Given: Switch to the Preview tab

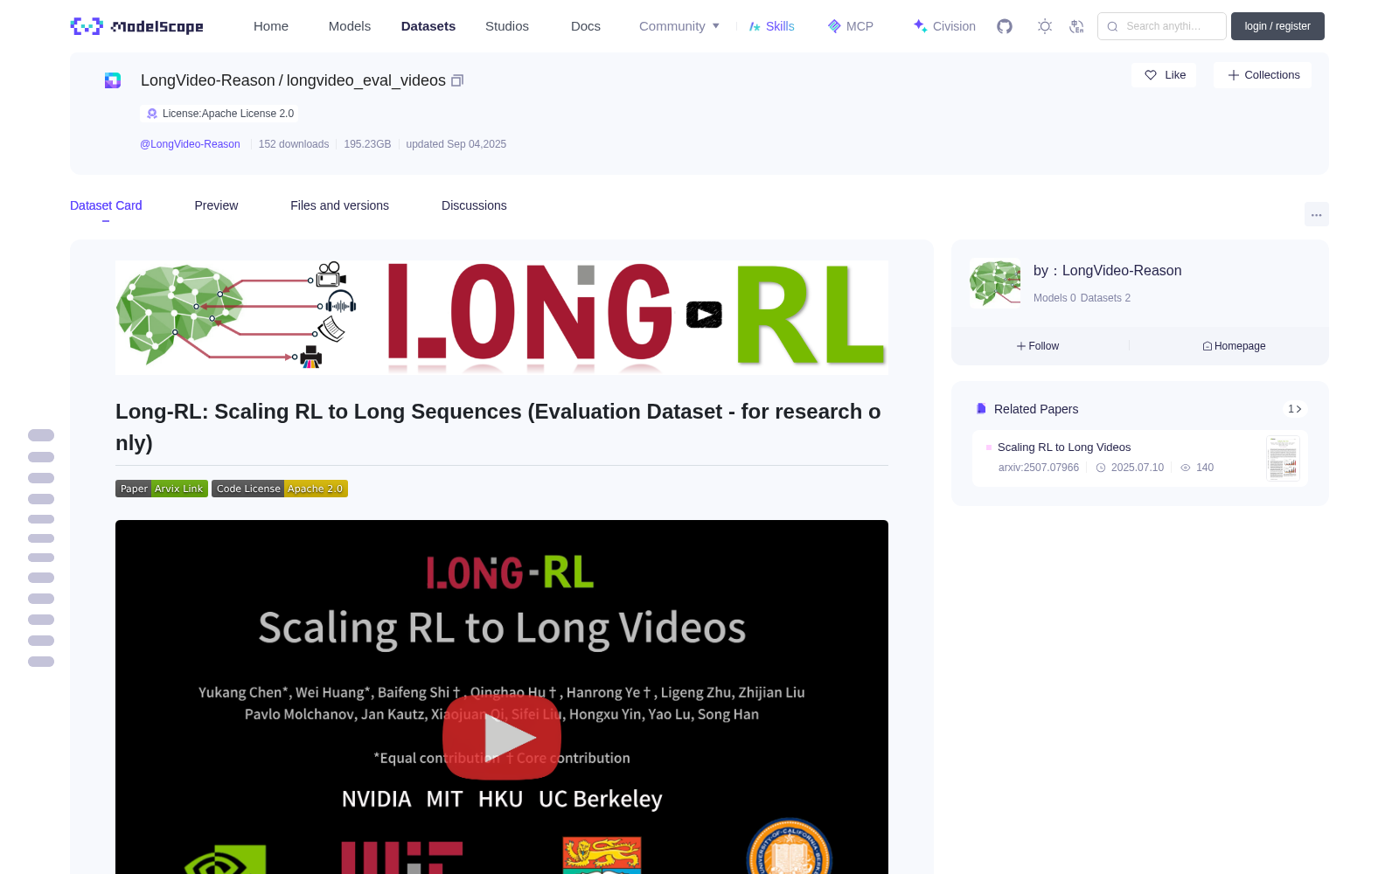Looking at the screenshot, I should point(216,205).
